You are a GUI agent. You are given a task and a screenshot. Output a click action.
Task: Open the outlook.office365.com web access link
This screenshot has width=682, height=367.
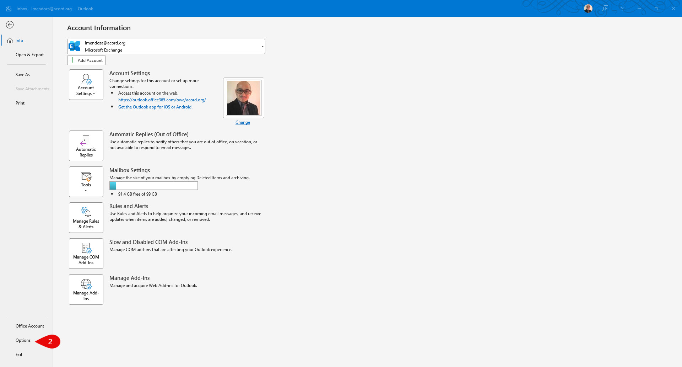point(162,100)
